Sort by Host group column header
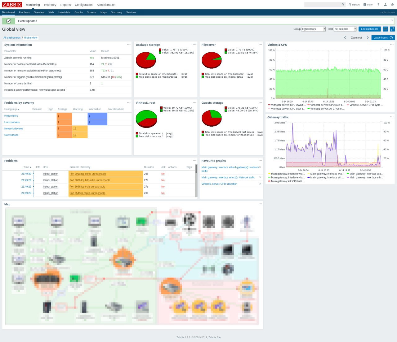The image size is (397, 342). (x=11, y=109)
